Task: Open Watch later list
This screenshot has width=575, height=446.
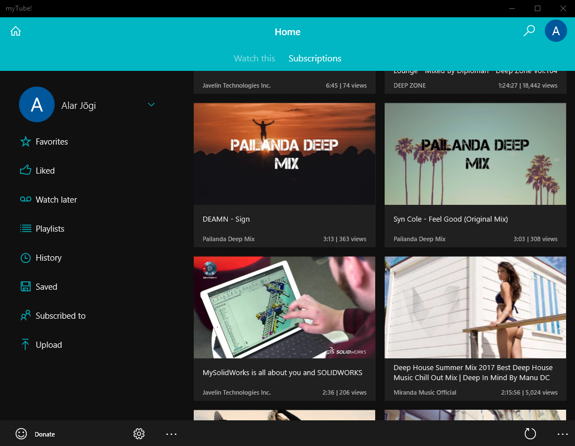Action: pos(56,199)
